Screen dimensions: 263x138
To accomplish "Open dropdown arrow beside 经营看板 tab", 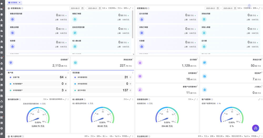I will (19, 2).
